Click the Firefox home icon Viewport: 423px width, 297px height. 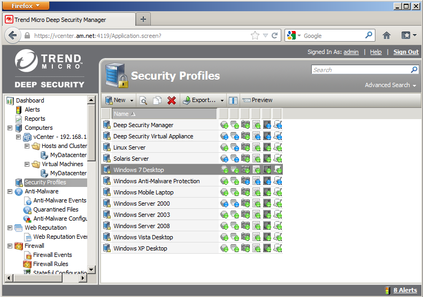click(387, 35)
